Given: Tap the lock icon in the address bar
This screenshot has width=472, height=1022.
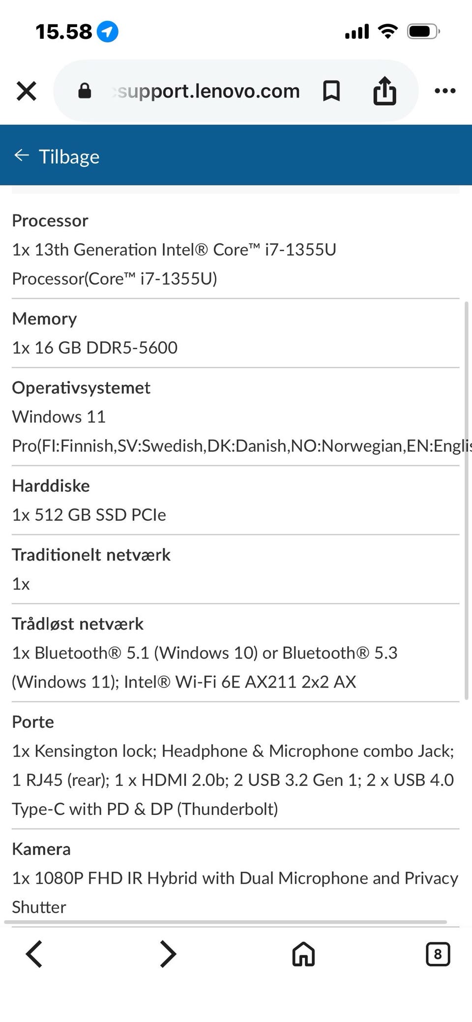Looking at the screenshot, I should pyautogui.click(x=85, y=91).
